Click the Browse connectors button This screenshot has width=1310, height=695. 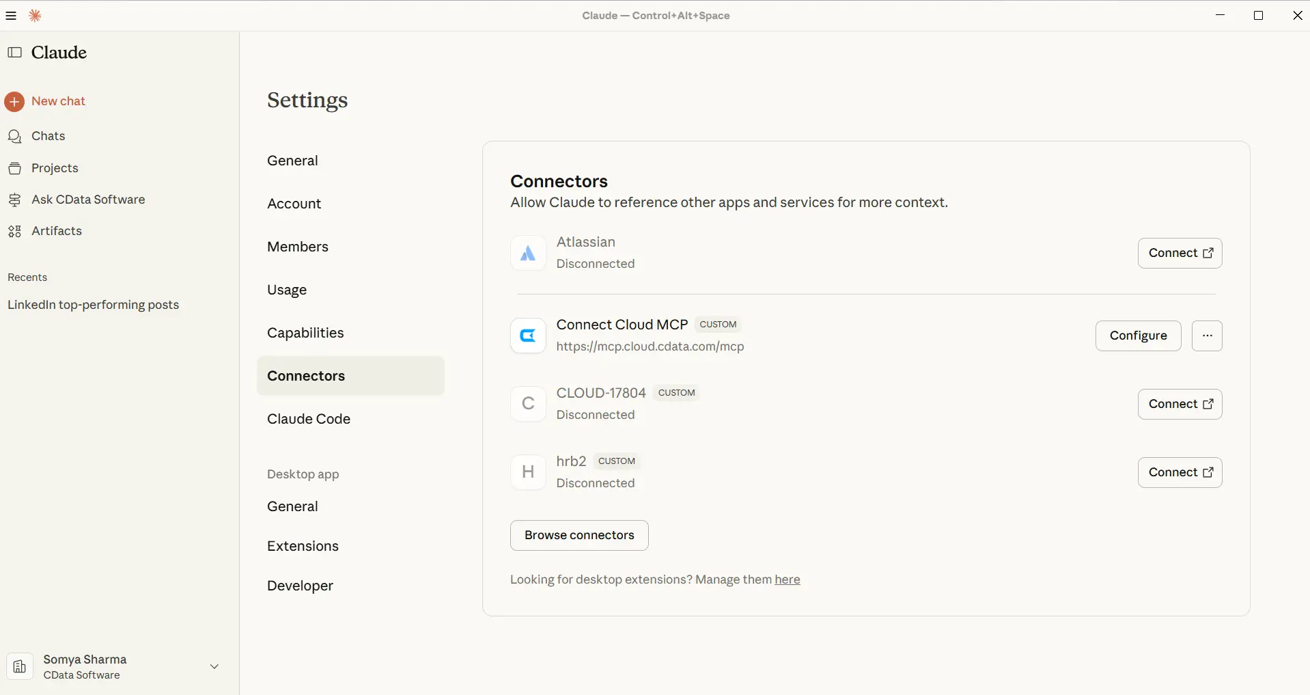(x=579, y=535)
